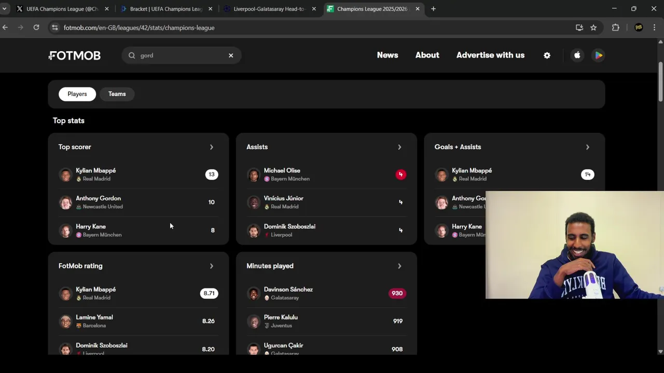Click Pierre Kalulu avatar in Minutes played

[254, 321]
